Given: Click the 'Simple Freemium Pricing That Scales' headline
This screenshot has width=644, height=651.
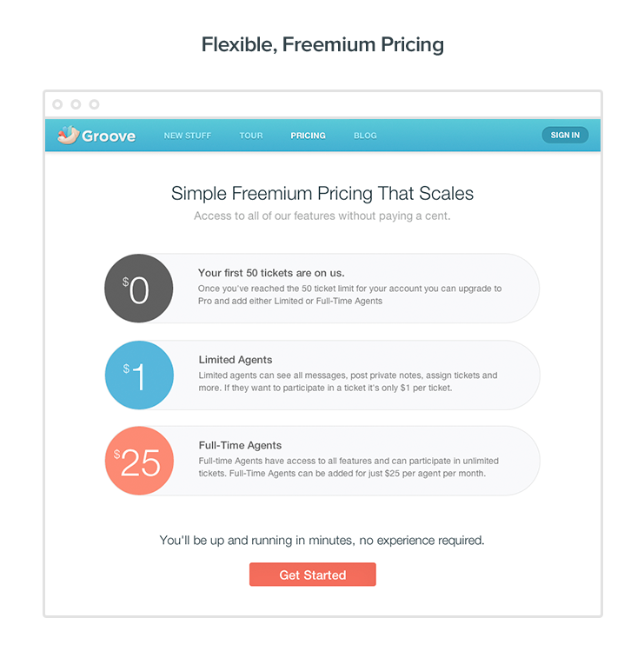Looking at the screenshot, I should pyautogui.click(x=322, y=193).
